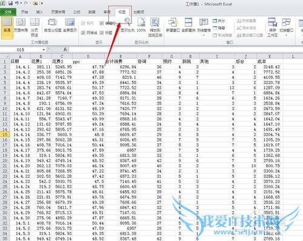Click the Name Box showing O15
This screenshot has height=241, width=303.
point(21,50)
